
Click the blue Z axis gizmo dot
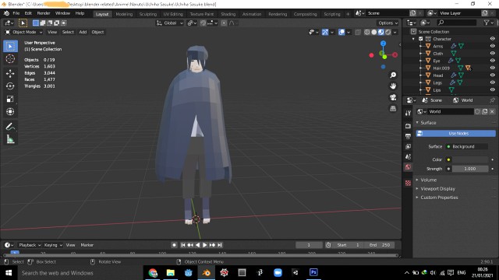pyautogui.click(x=383, y=44)
